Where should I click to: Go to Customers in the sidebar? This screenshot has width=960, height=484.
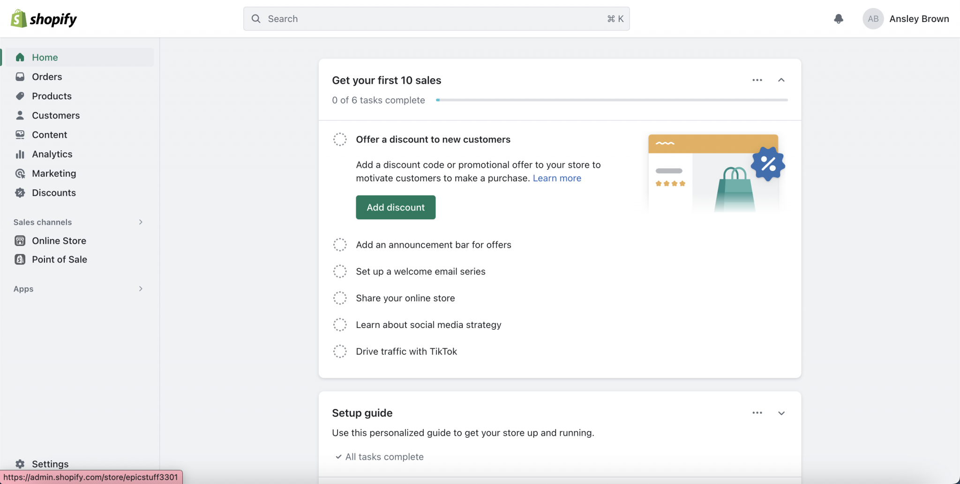(55, 115)
